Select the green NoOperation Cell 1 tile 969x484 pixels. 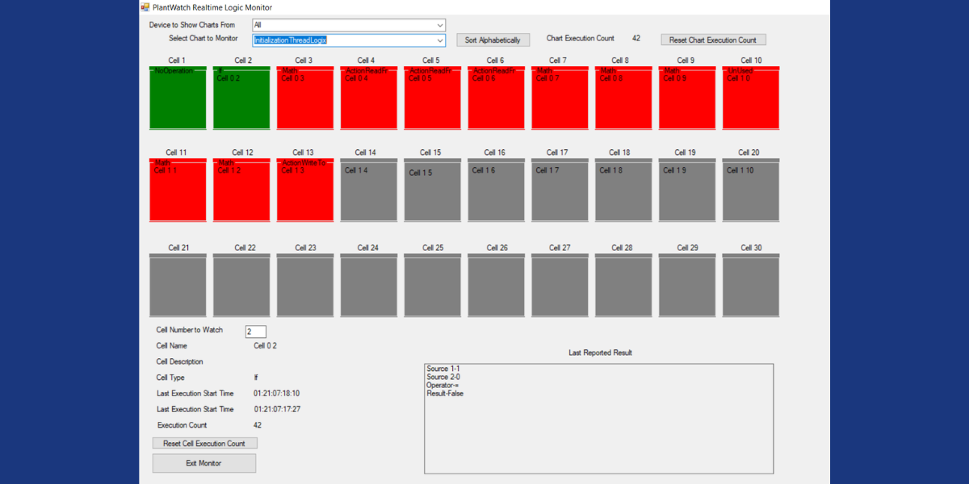click(x=177, y=98)
